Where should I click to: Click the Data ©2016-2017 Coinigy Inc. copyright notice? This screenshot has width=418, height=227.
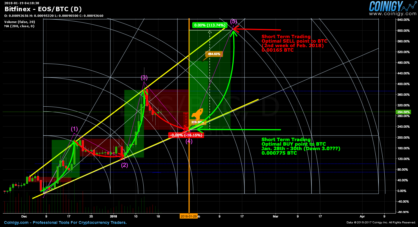(x=381, y=223)
